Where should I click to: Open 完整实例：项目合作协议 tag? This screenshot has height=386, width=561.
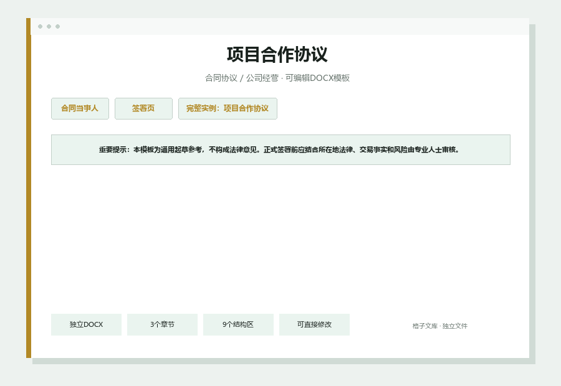click(228, 109)
